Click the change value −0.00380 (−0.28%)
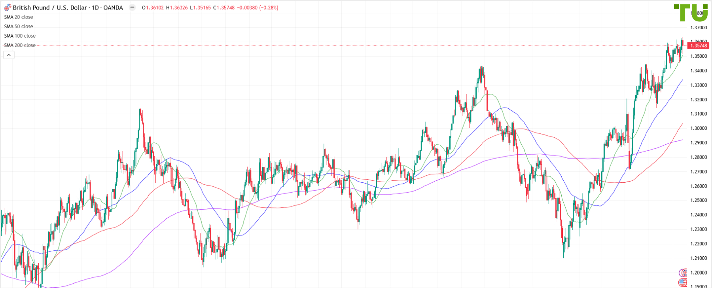Image resolution: width=712 pixels, height=288 pixels. (x=258, y=8)
